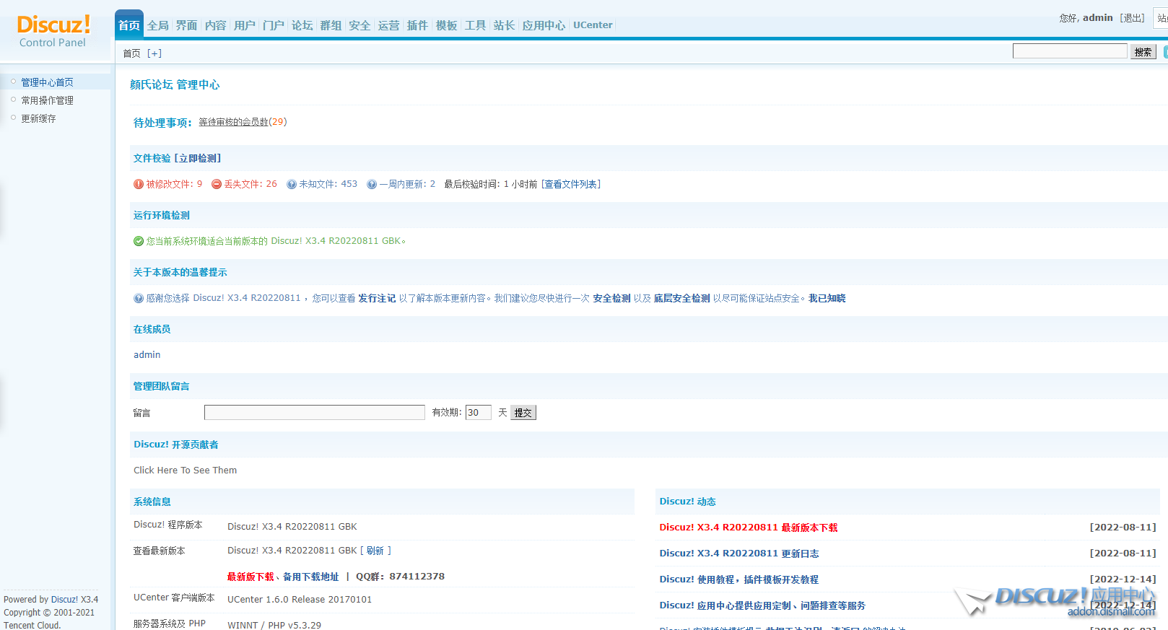Viewport: 1168px width, 630px height.
Task: Click the 搜索 search button
Action: pos(1143,52)
